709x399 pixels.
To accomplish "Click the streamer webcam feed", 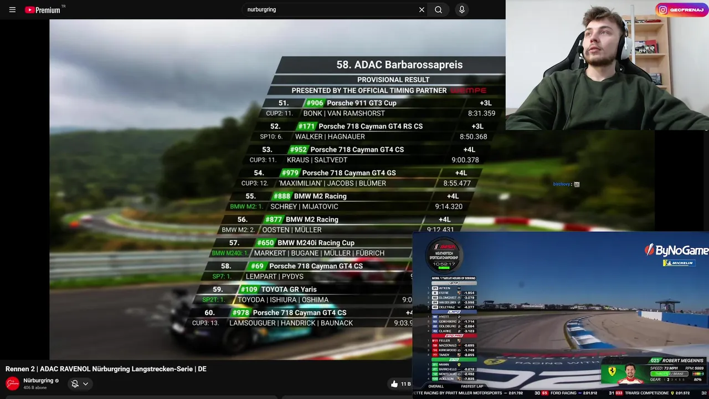I will pos(607,65).
